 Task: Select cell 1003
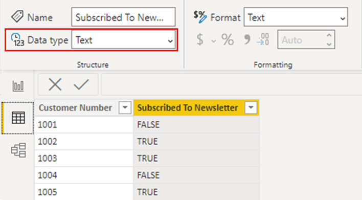[84, 158]
